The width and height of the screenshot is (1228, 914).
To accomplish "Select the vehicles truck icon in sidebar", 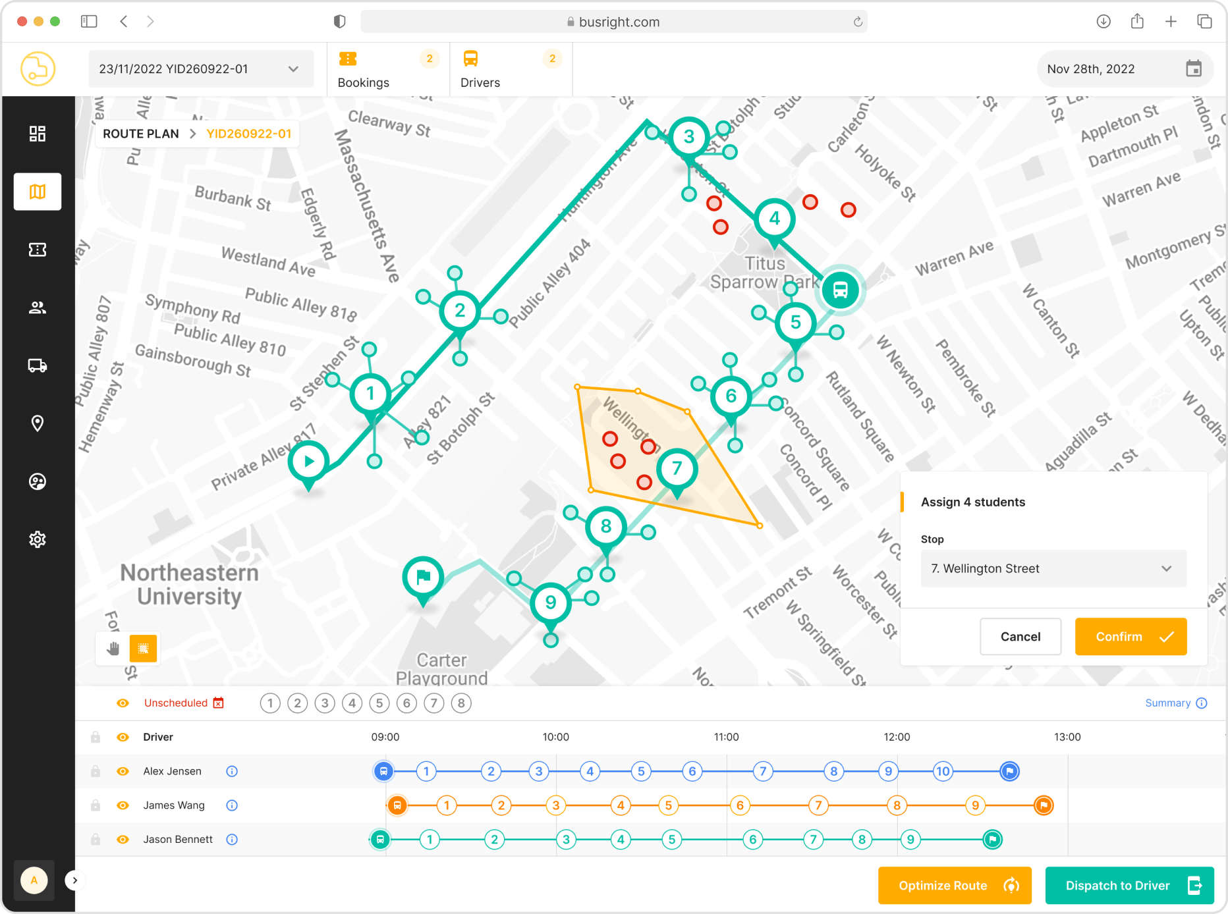I will [37, 365].
